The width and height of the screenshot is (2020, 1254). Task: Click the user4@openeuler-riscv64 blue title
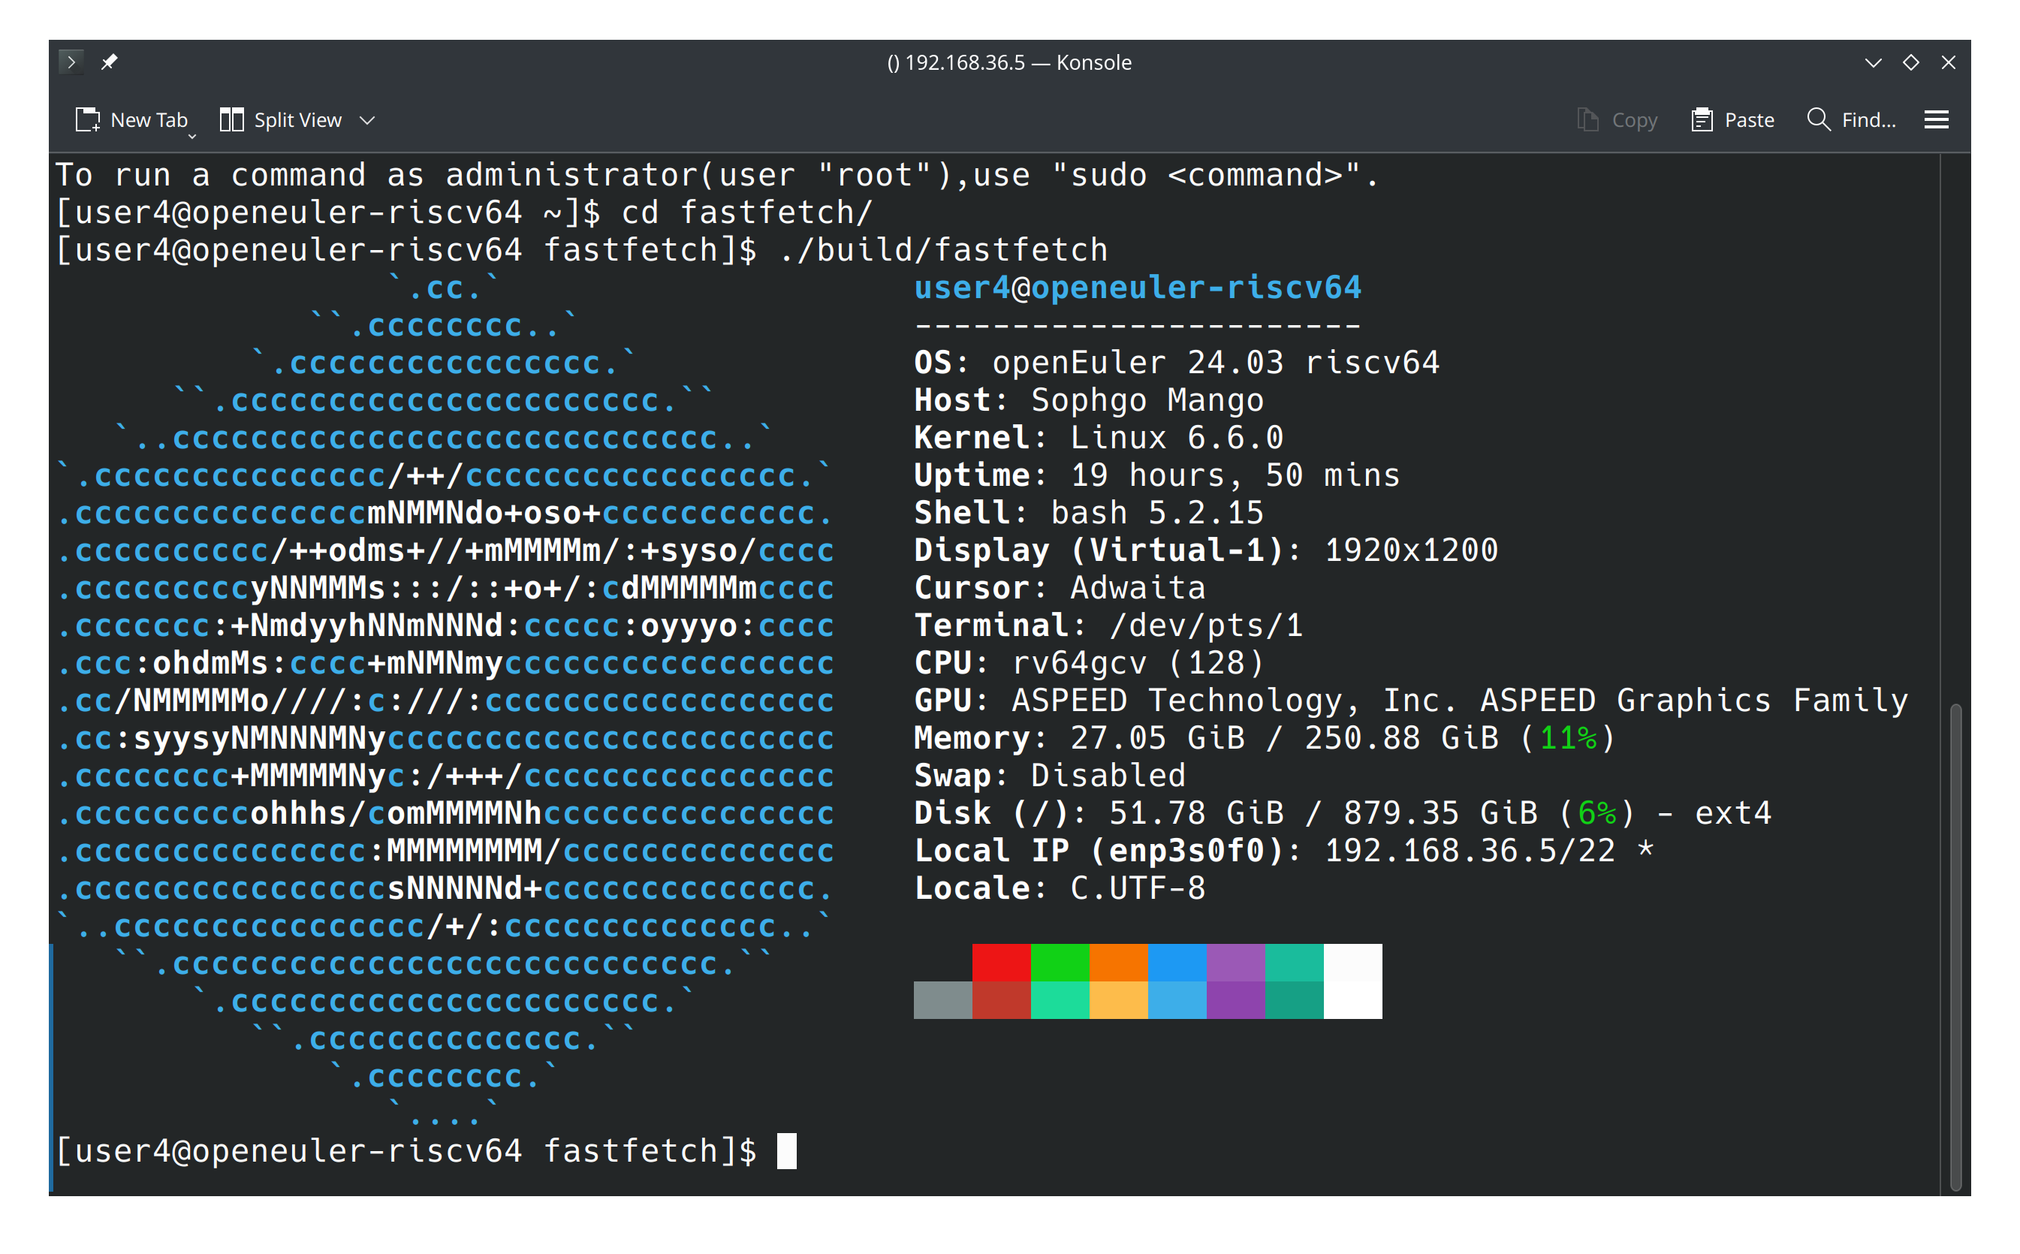[x=1138, y=288]
